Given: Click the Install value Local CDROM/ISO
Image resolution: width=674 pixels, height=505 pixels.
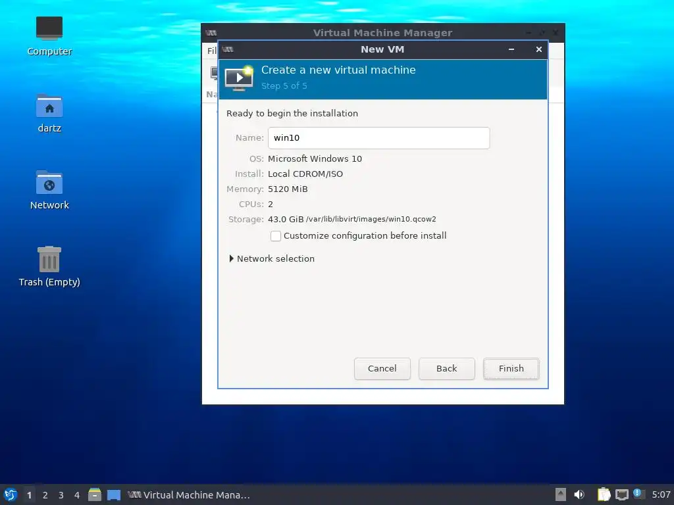Looking at the screenshot, I should point(305,174).
